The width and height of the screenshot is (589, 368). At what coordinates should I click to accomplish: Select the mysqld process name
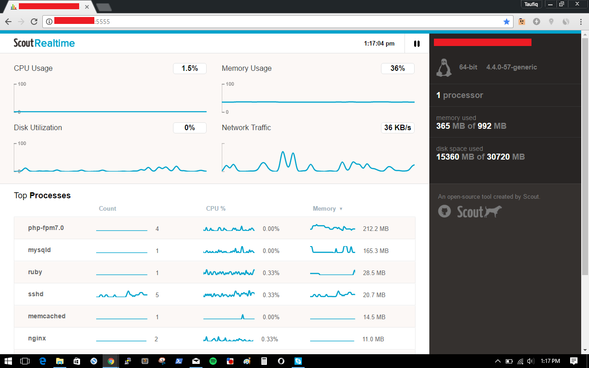(x=40, y=250)
